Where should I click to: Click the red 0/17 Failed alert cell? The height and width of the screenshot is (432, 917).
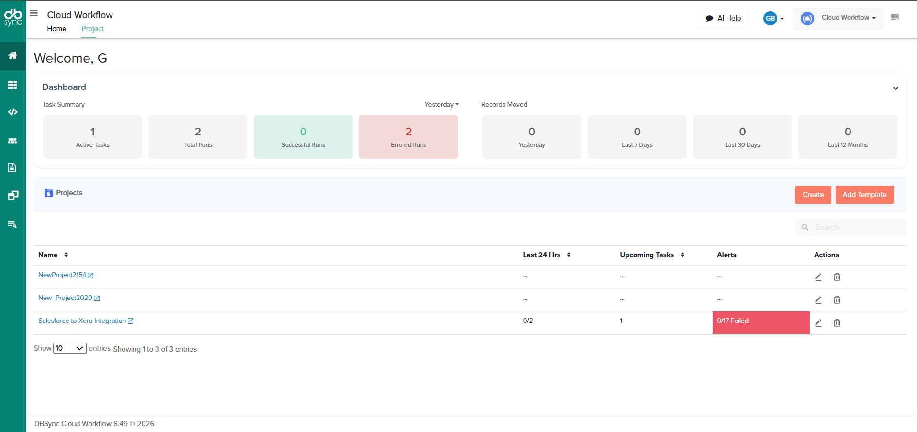[761, 322]
